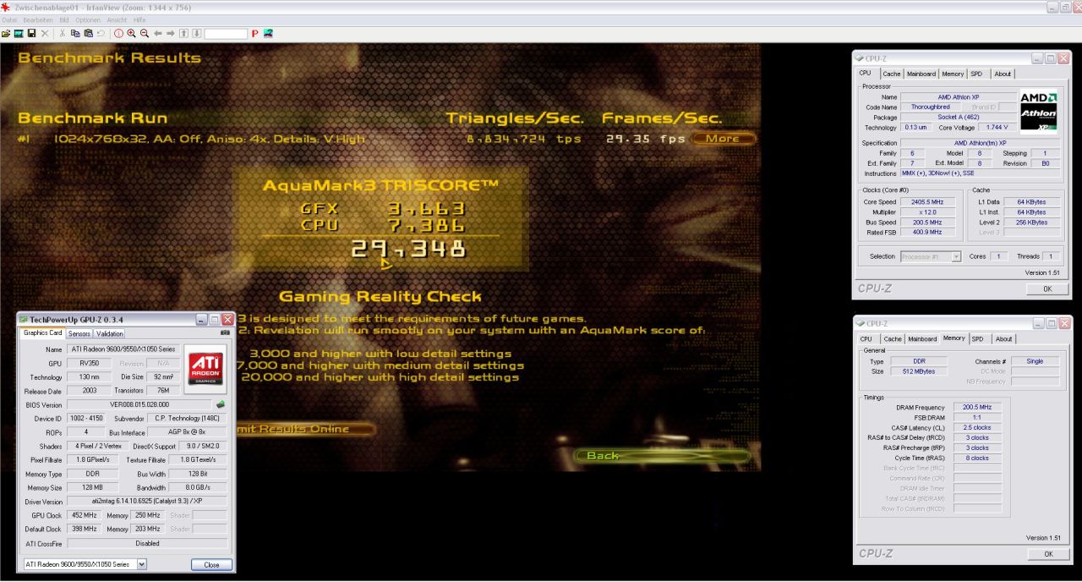Switch to the Validation tab in GPU-Z
Screen dimensions: 1082x582
110,333
